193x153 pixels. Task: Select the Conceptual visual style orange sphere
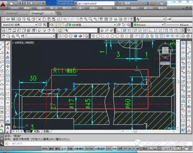[81, 36]
